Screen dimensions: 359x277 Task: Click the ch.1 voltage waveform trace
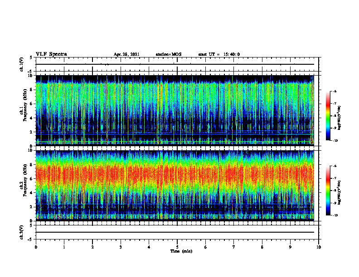175,64
